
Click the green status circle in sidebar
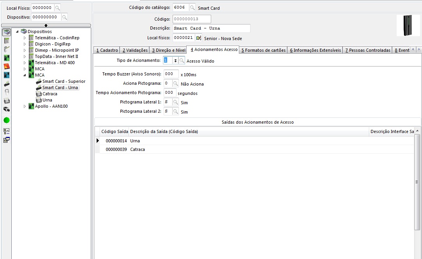pyautogui.click(x=7, y=120)
